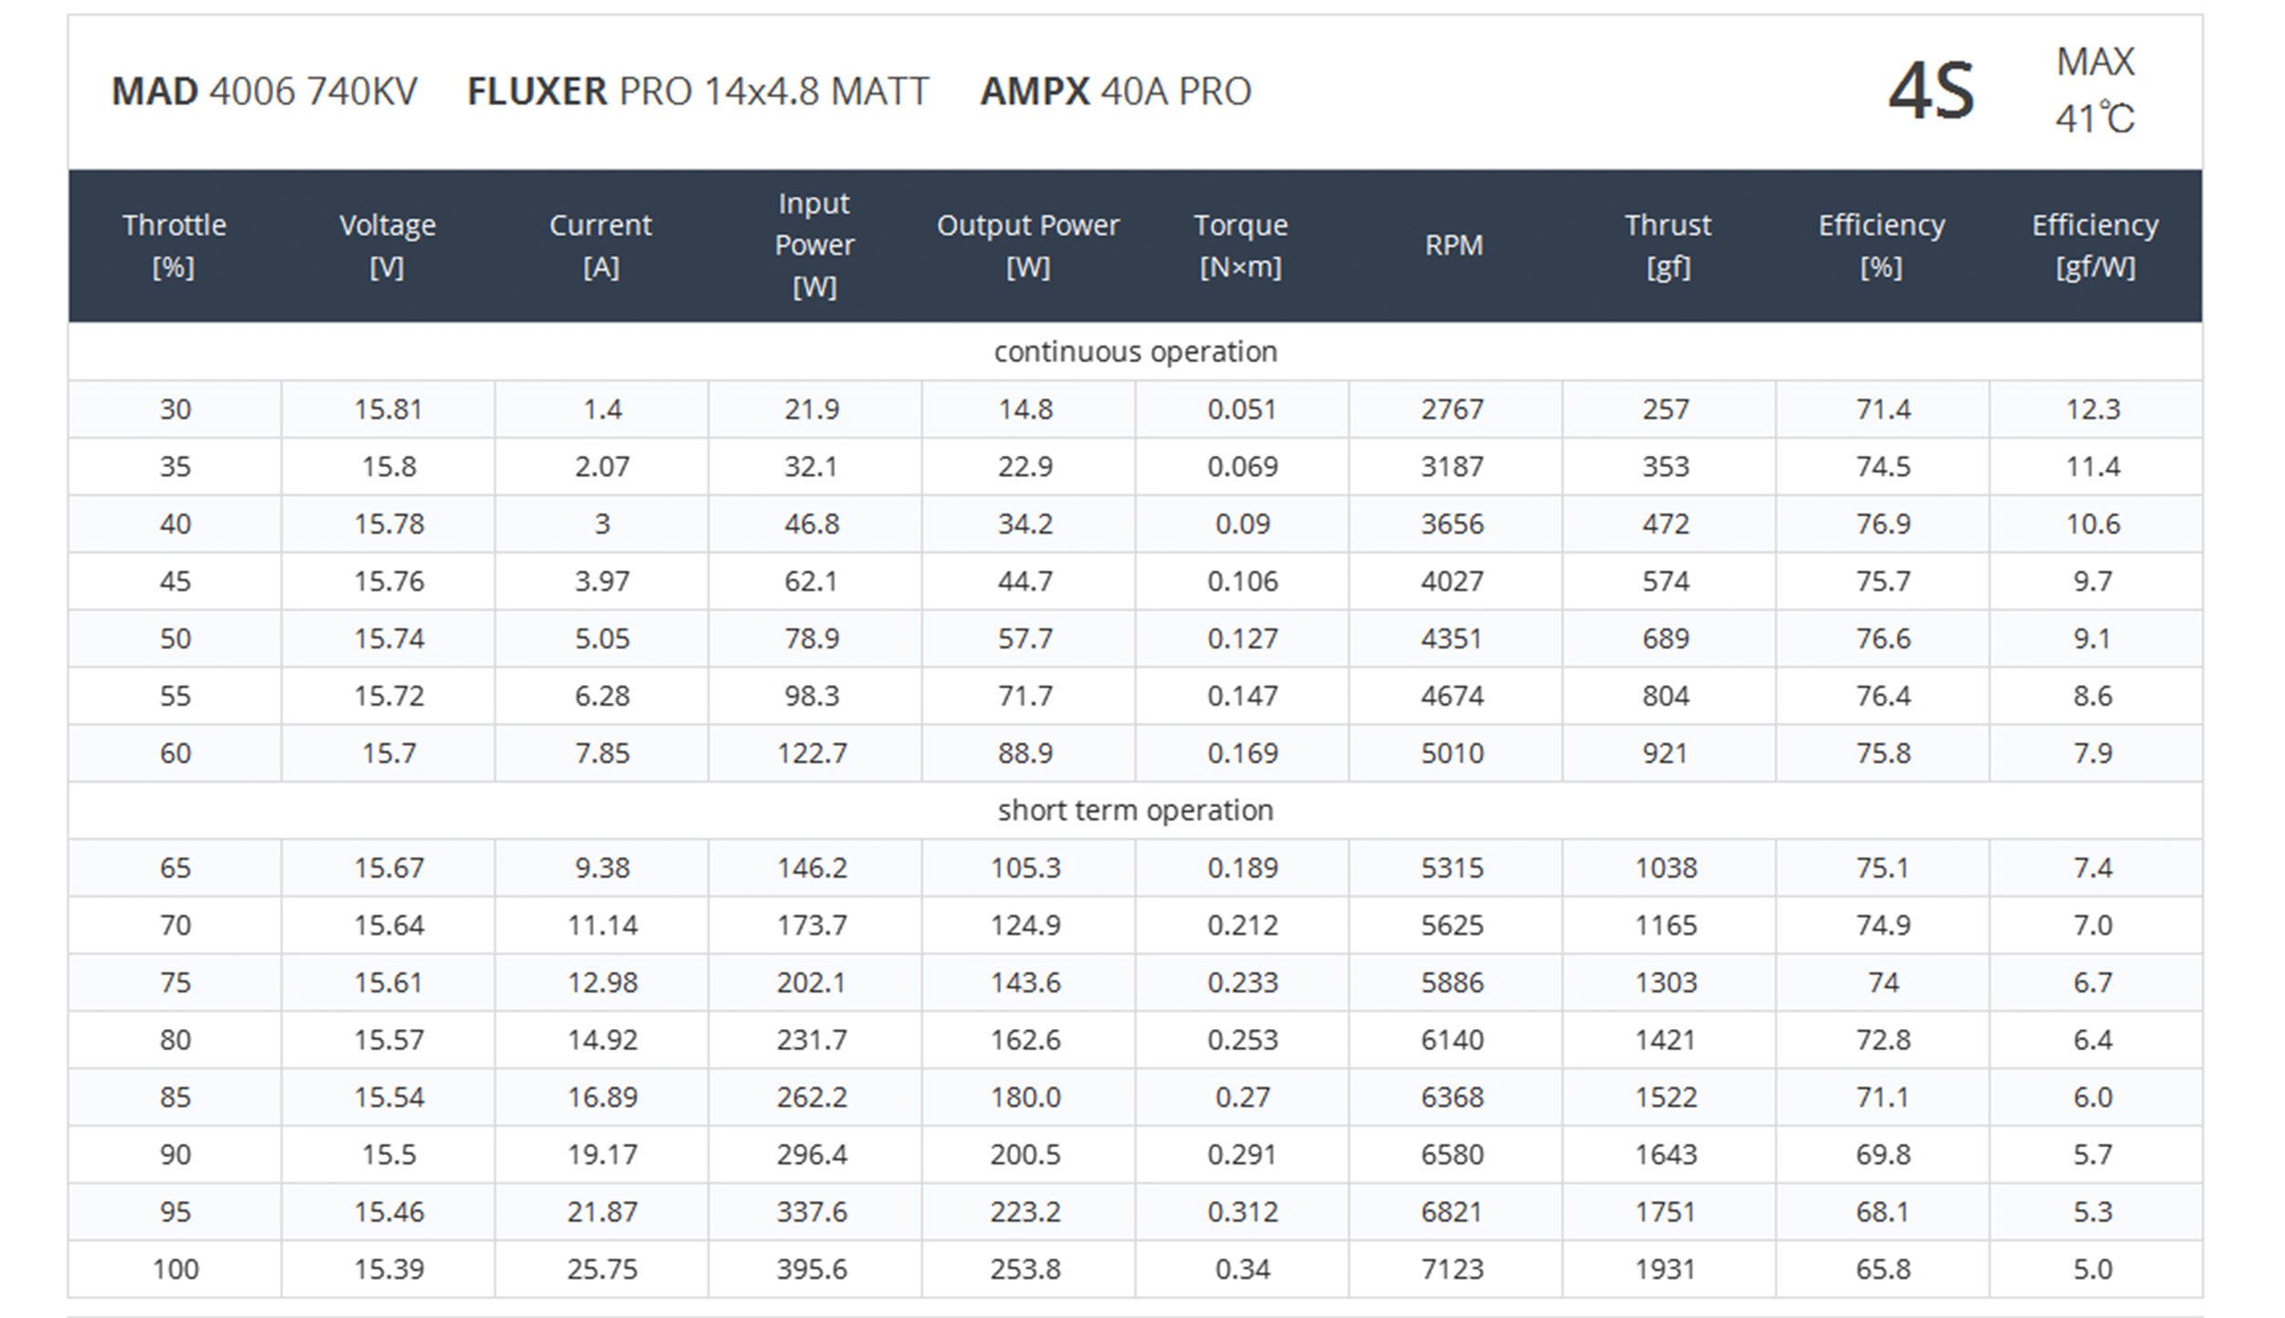Click the Efficiency [%] column header
Screen dimensions: 2285x1318
click(x=1882, y=246)
